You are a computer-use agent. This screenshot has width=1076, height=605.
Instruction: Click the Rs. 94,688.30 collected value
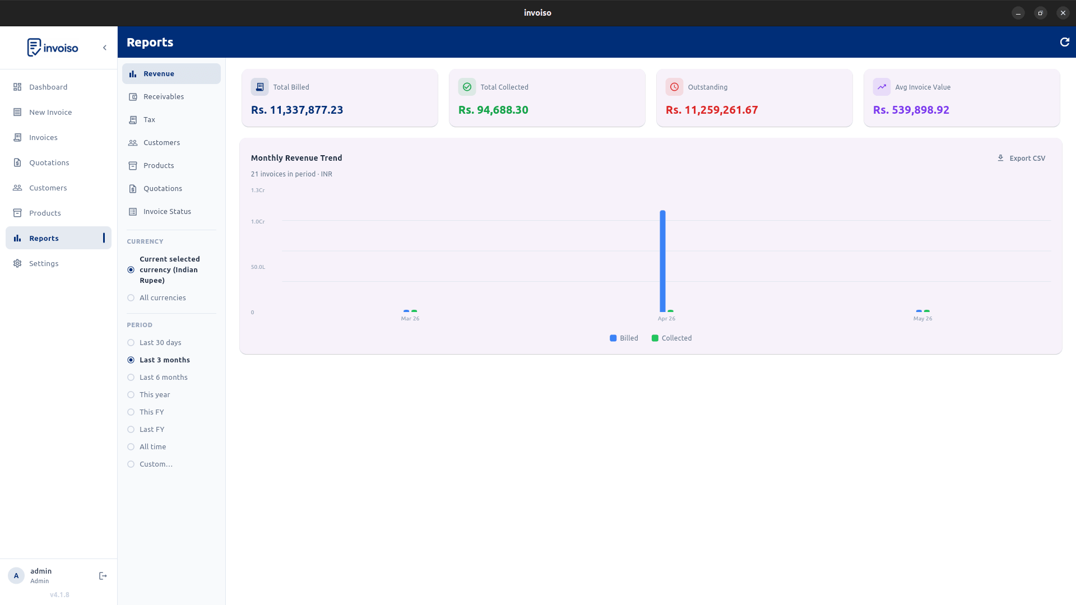coord(493,110)
